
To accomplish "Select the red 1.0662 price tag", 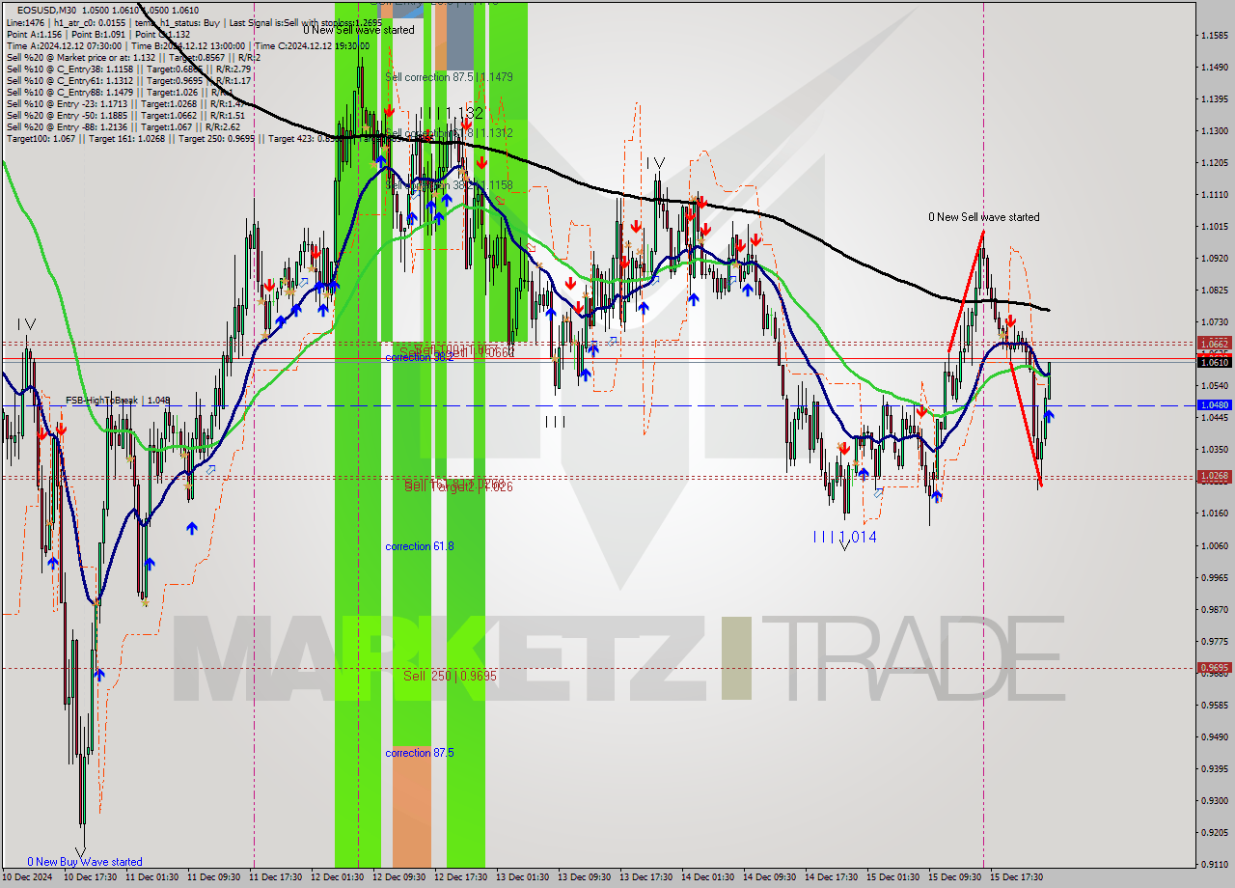I will pos(1214,343).
